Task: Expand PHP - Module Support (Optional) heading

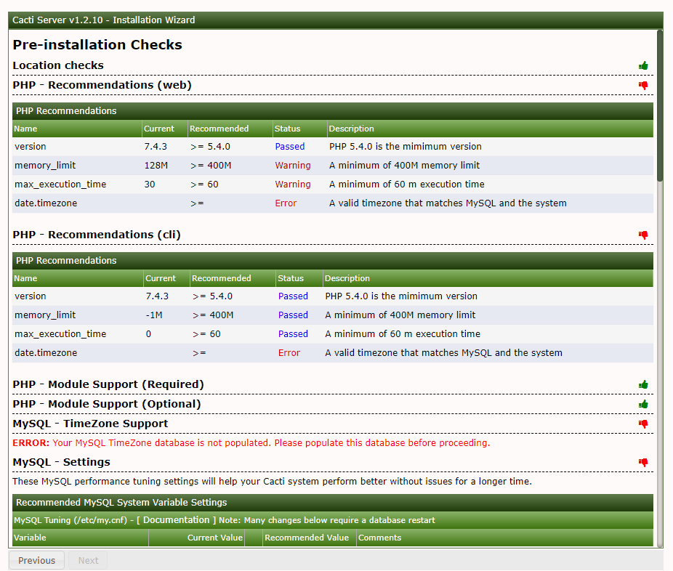Action: tap(106, 404)
